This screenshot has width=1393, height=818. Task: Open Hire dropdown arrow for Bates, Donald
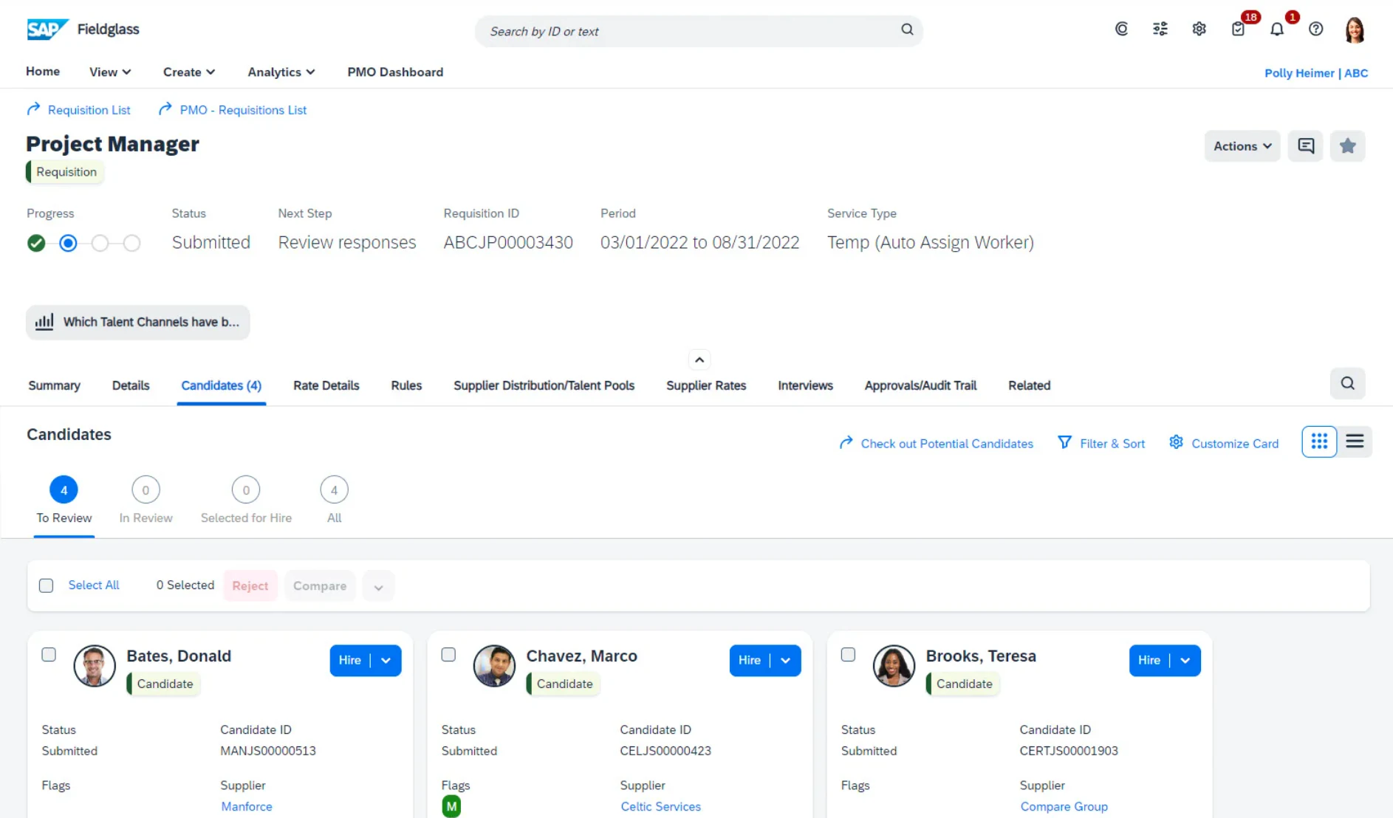(386, 661)
